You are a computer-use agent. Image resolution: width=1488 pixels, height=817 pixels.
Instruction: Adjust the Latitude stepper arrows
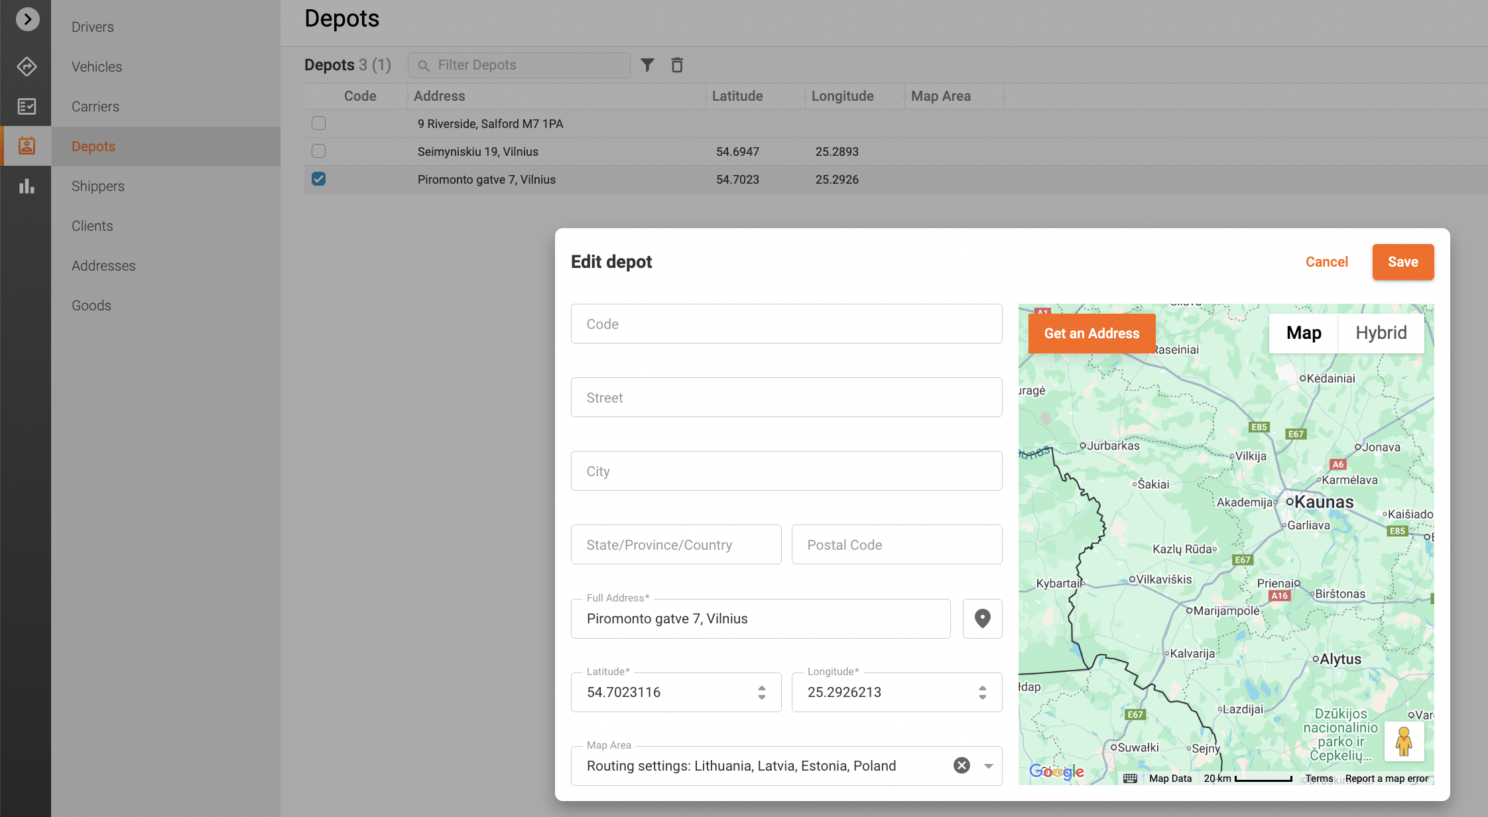click(762, 692)
